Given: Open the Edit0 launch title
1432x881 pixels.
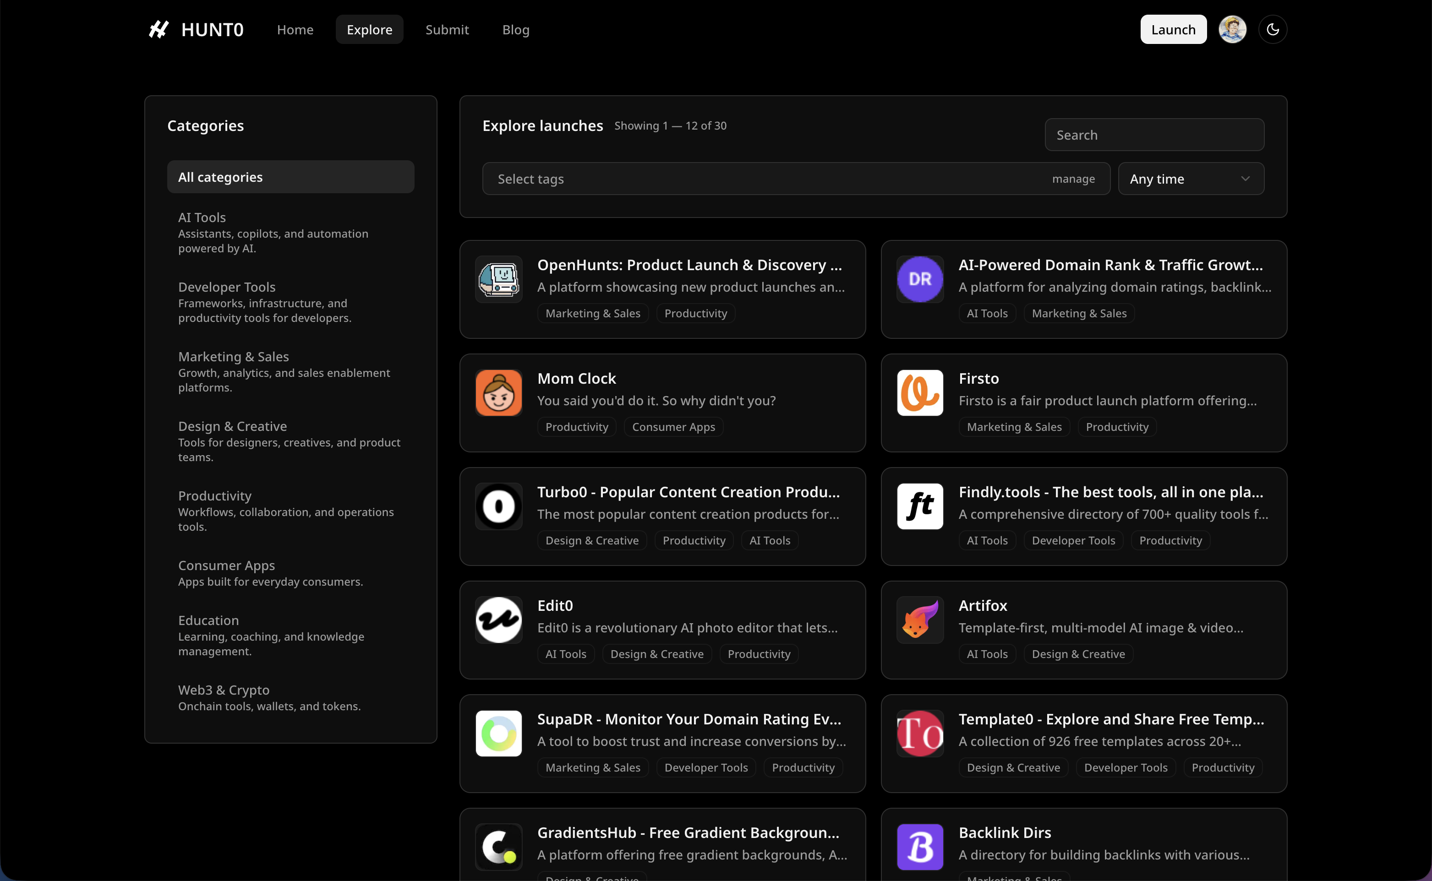Looking at the screenshot, I should 555,605.
